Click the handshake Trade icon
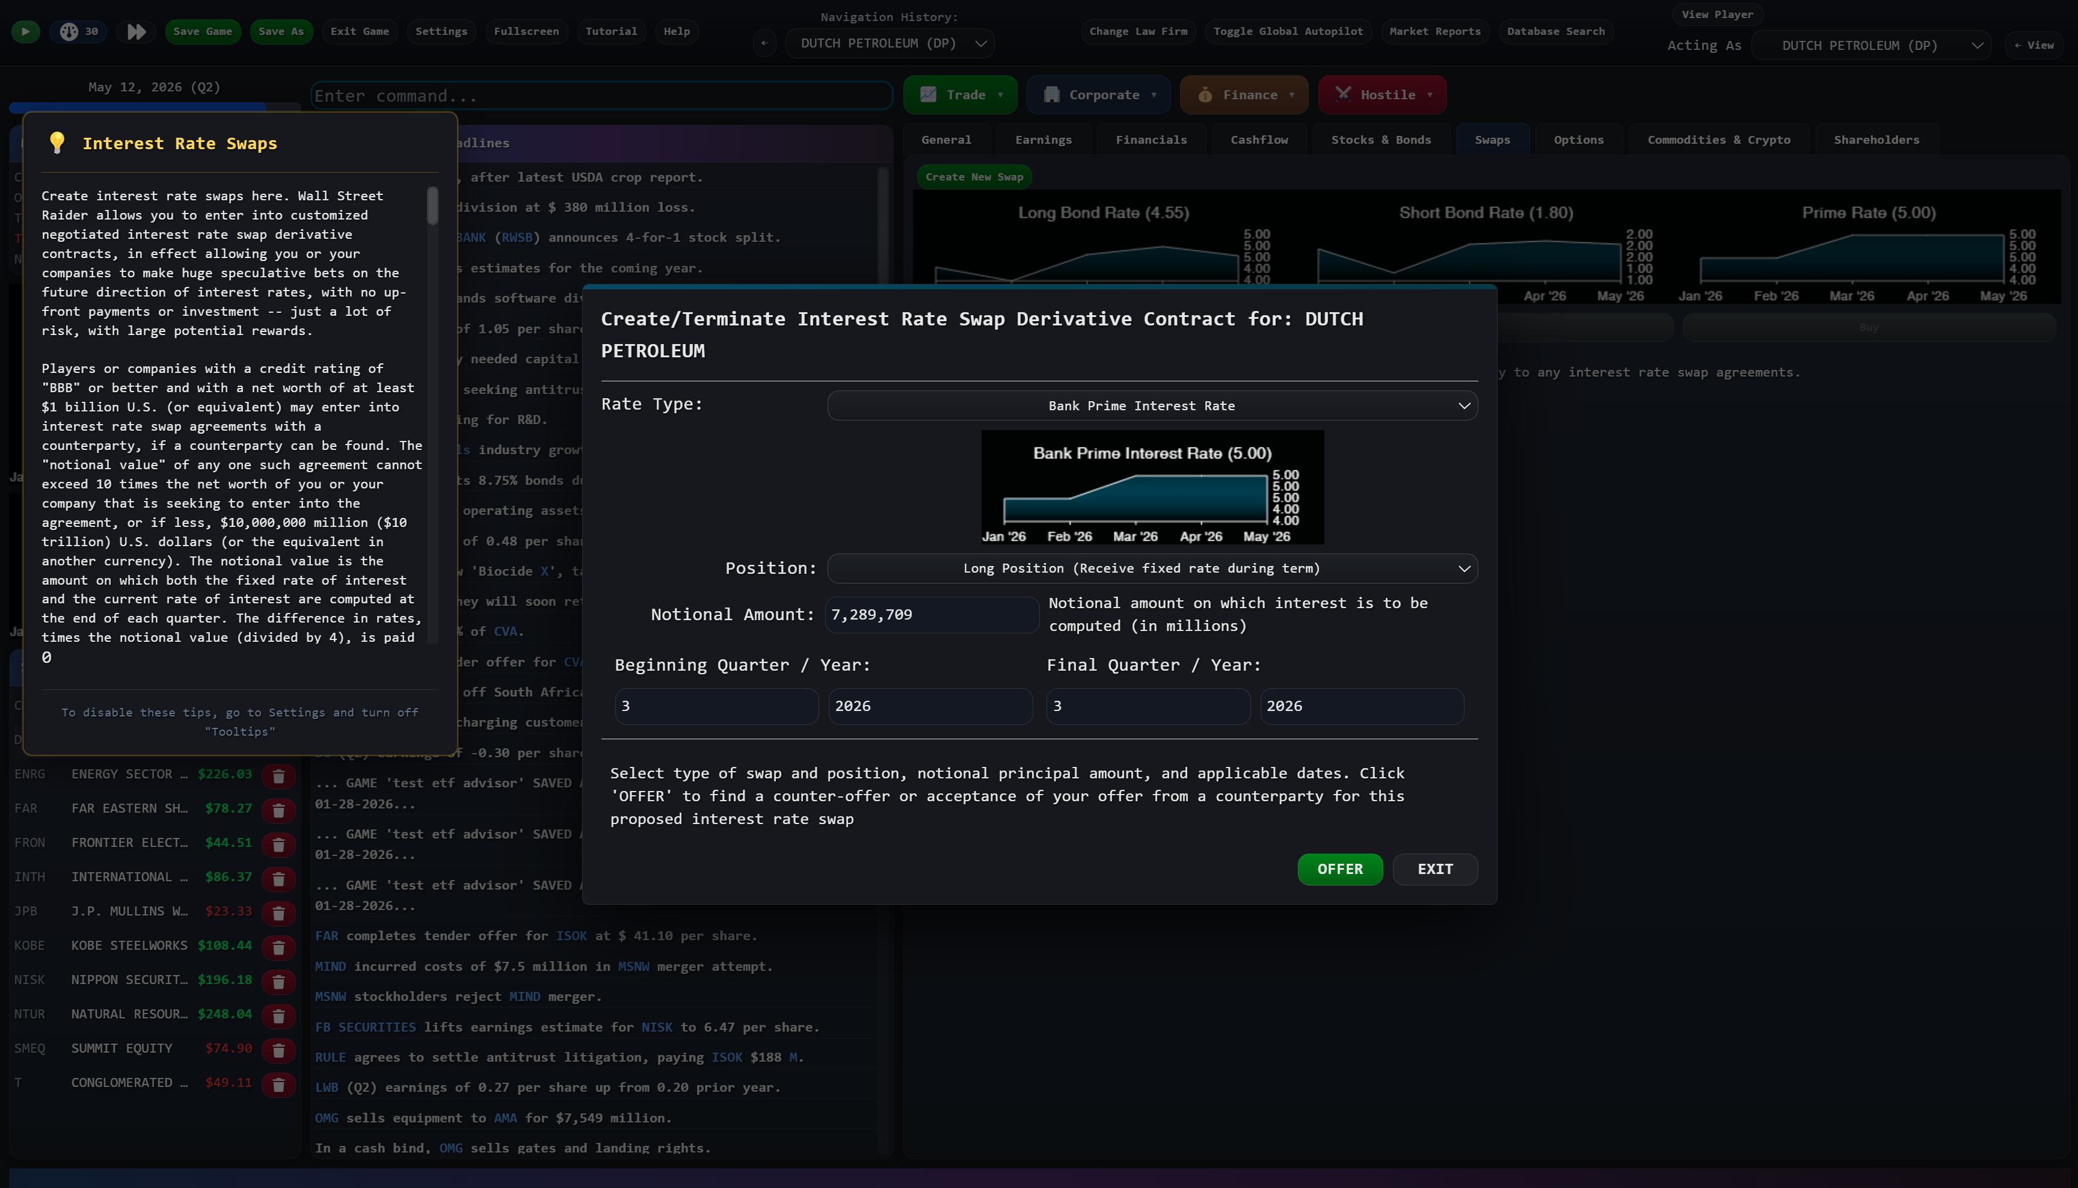This screenshot has height=1188, width=2078. [927, 94]
